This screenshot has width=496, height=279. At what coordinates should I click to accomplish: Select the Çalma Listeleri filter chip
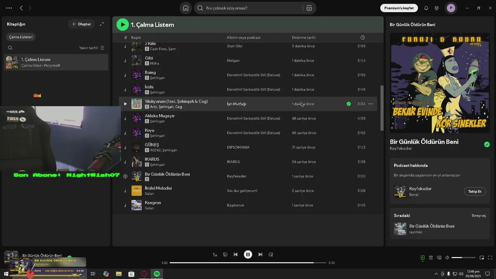point(21,37)
